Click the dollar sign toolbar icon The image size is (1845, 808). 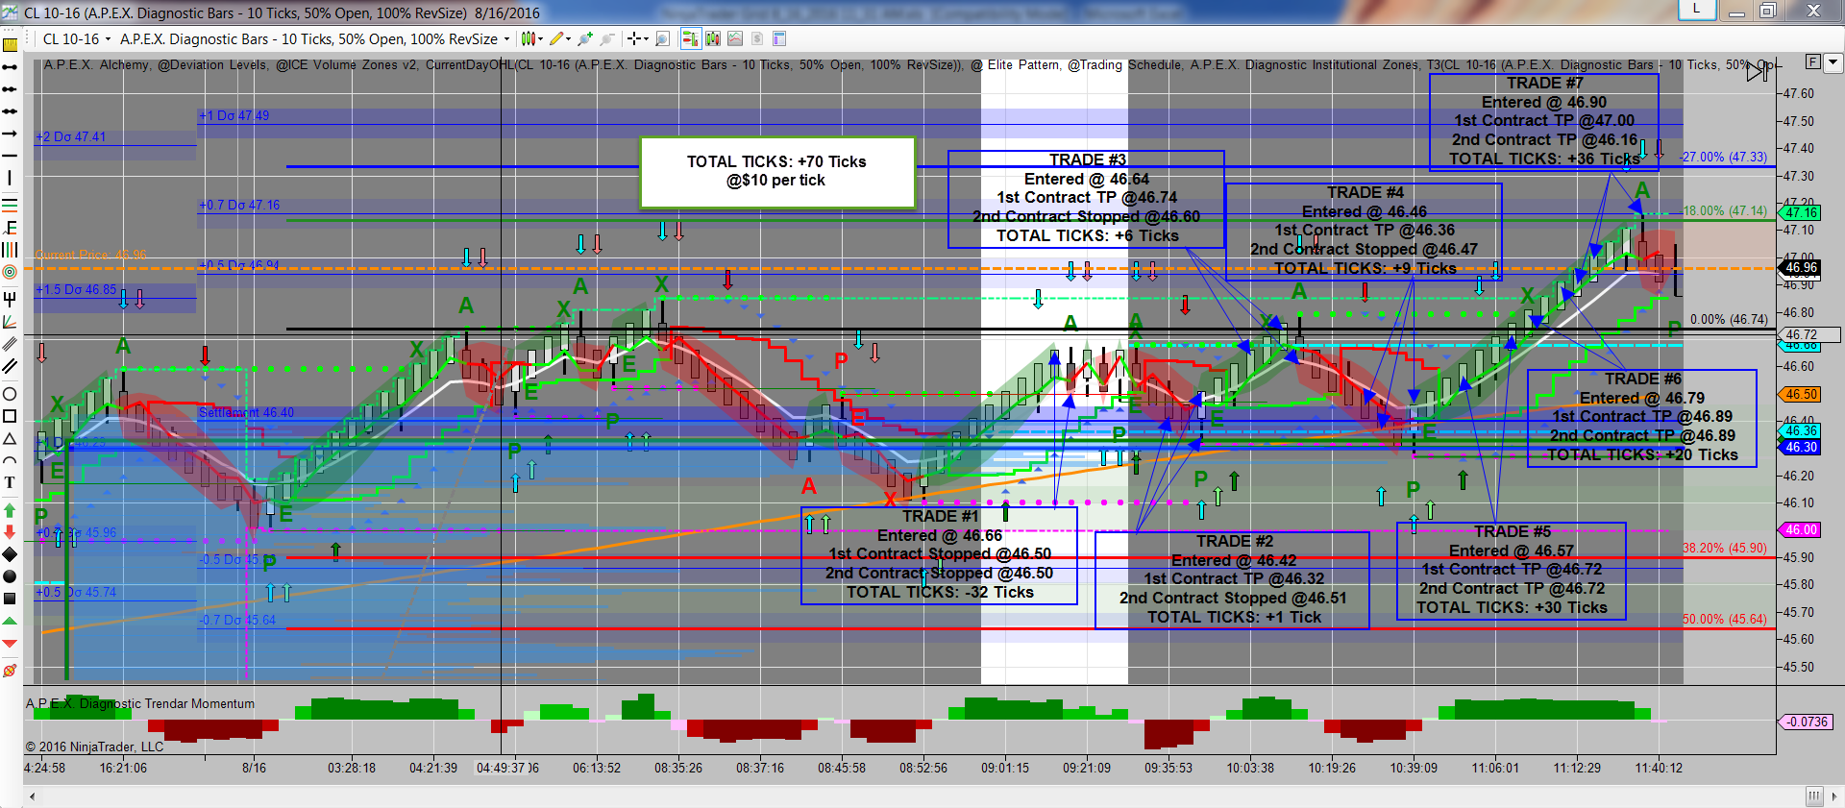(757, 39)
